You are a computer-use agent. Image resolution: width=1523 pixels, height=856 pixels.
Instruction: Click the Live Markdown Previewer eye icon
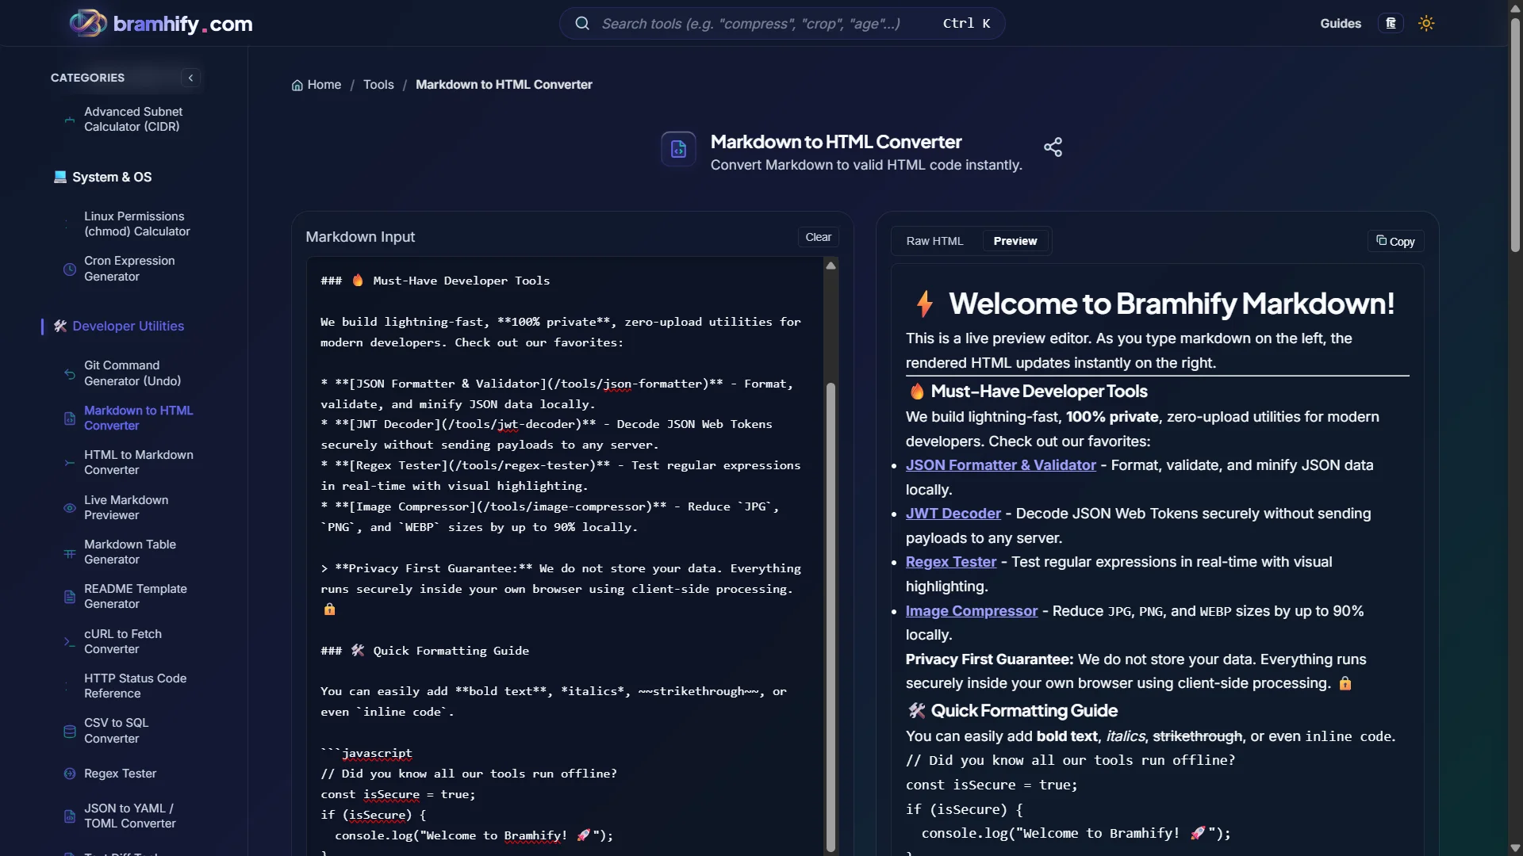70,508
